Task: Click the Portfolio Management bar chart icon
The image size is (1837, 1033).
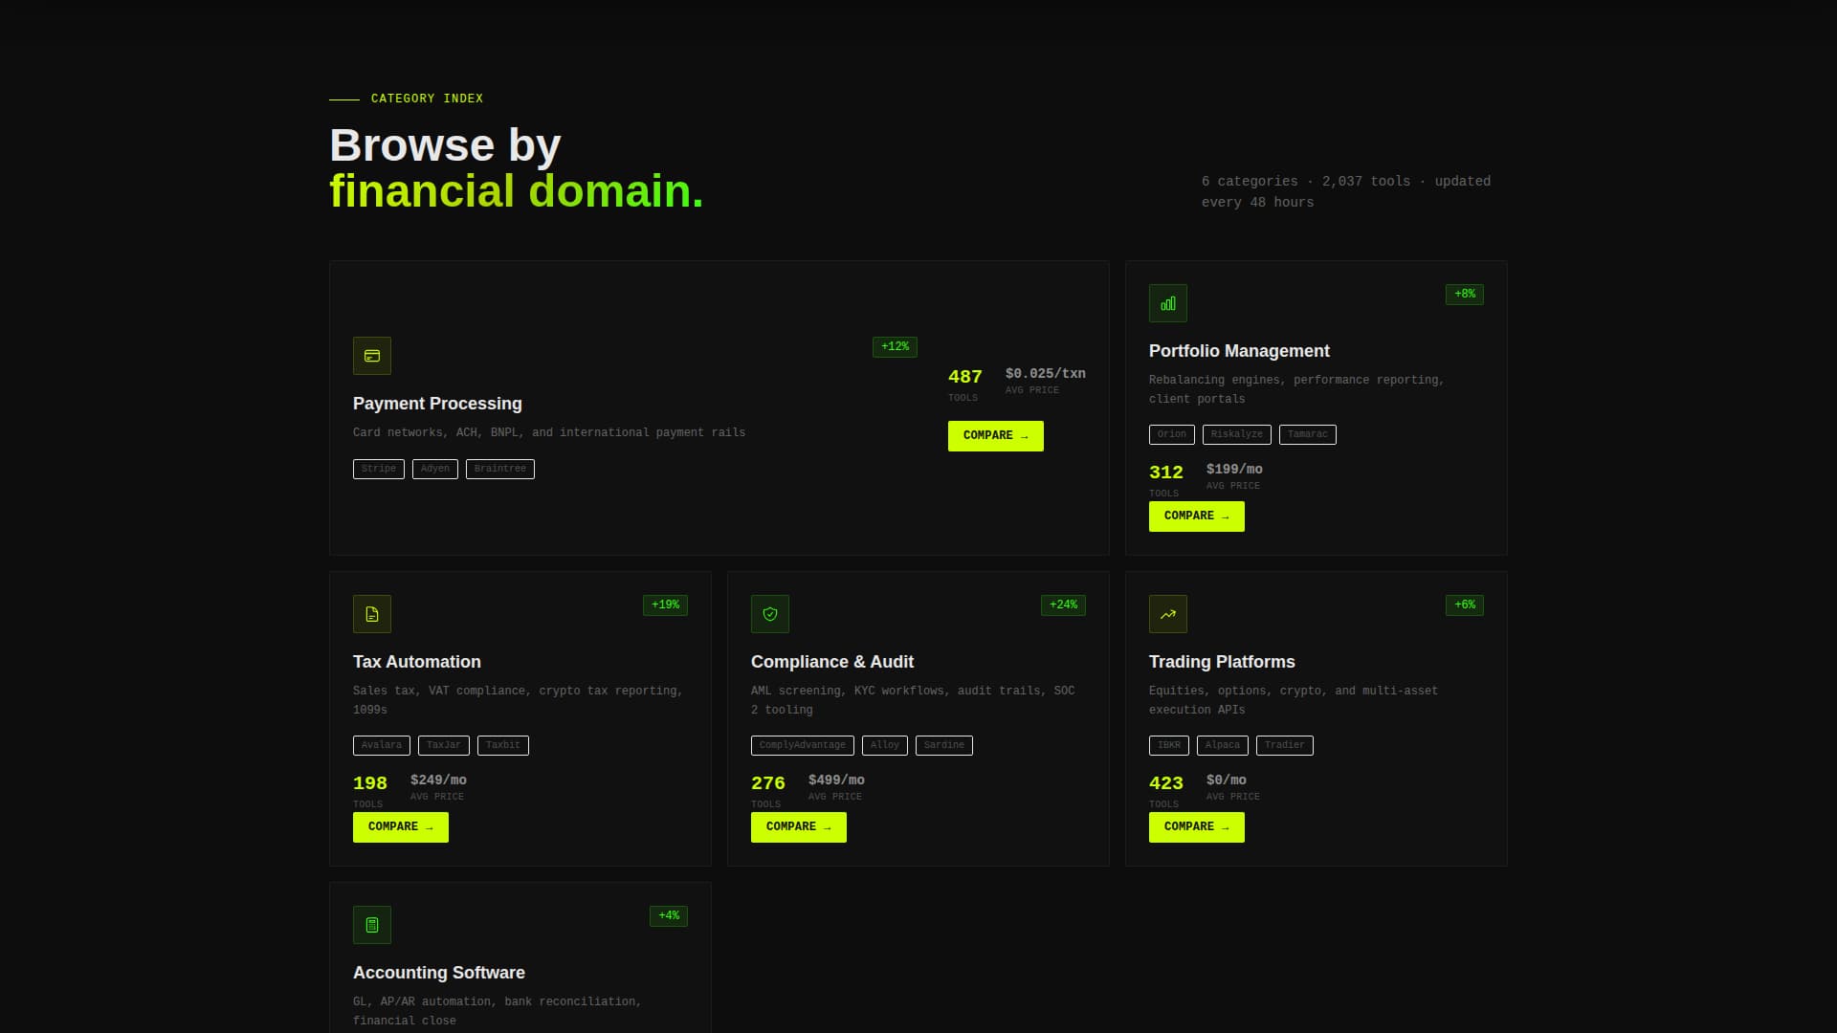Action: click(1168, 303)
